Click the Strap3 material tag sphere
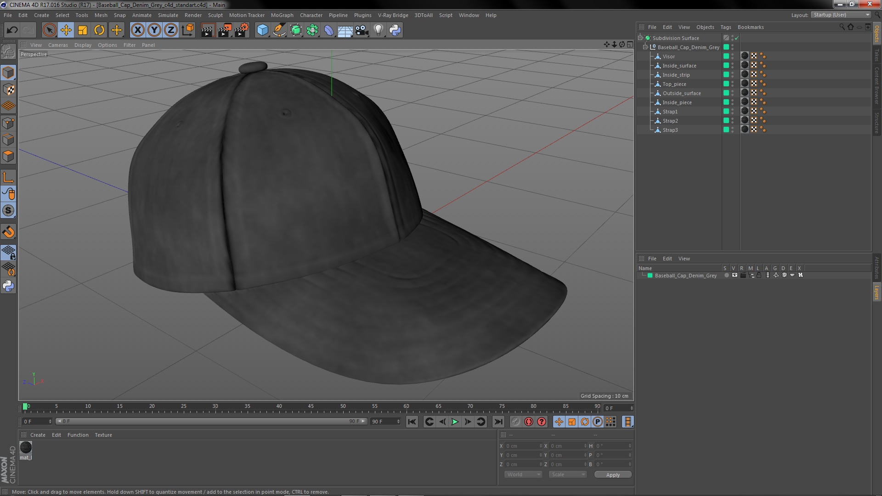882x496 pixels. coord(745,130)
